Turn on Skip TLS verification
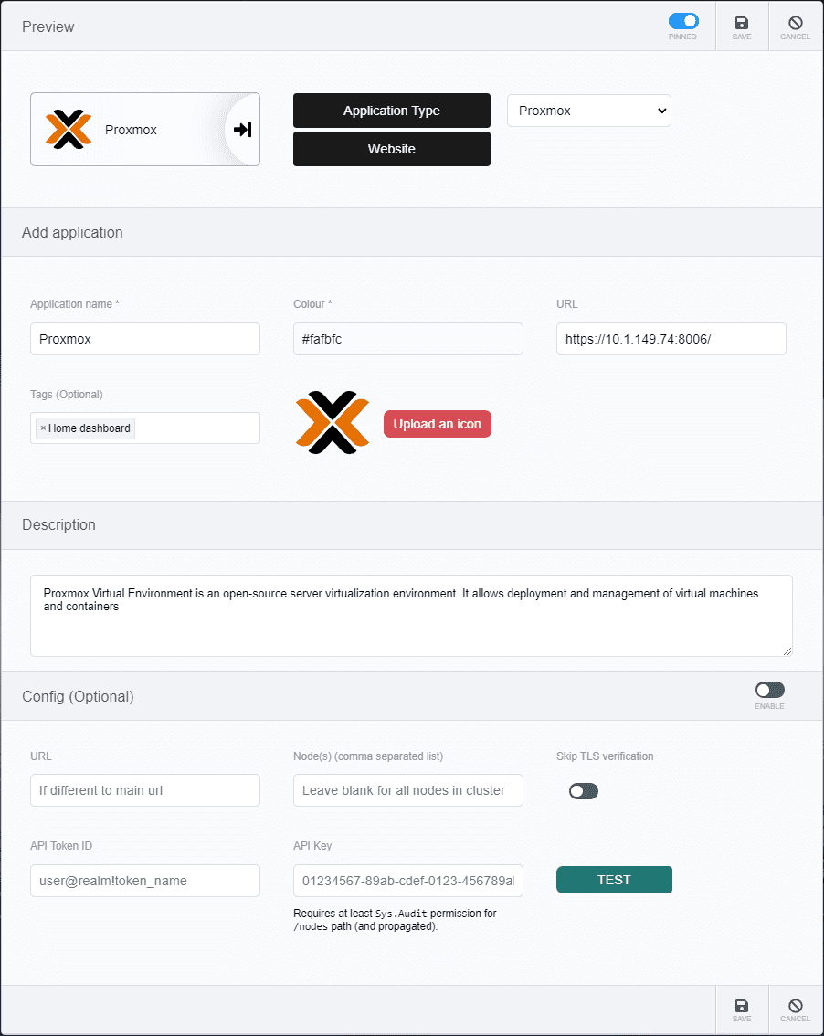 [x=584, y=791]
